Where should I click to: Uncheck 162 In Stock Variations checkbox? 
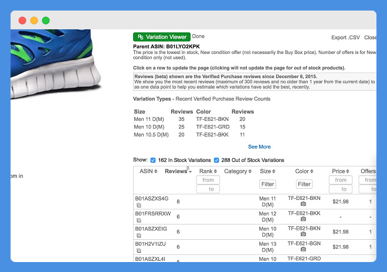click(x=153, y=160)
